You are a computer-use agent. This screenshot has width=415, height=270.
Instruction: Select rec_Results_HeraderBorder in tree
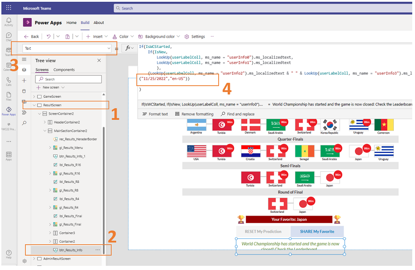tap(78, 139)
